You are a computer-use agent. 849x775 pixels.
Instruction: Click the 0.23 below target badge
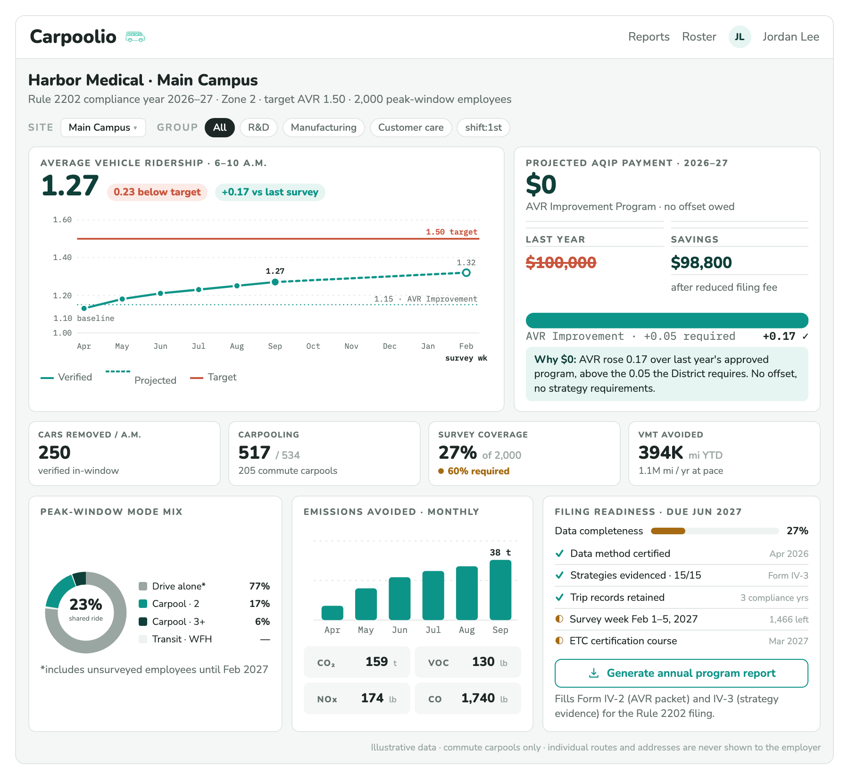tap(157, 192)
